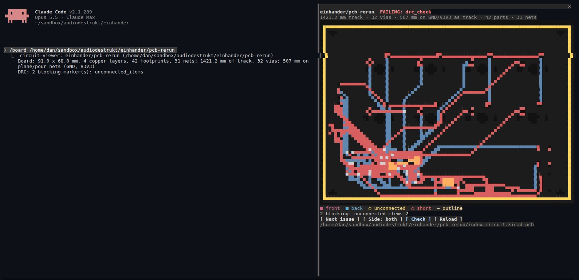Click the Opus 5.5 · Claude Max label
Viewport: 579px width, 280px height.
click(x=65, y=17)
